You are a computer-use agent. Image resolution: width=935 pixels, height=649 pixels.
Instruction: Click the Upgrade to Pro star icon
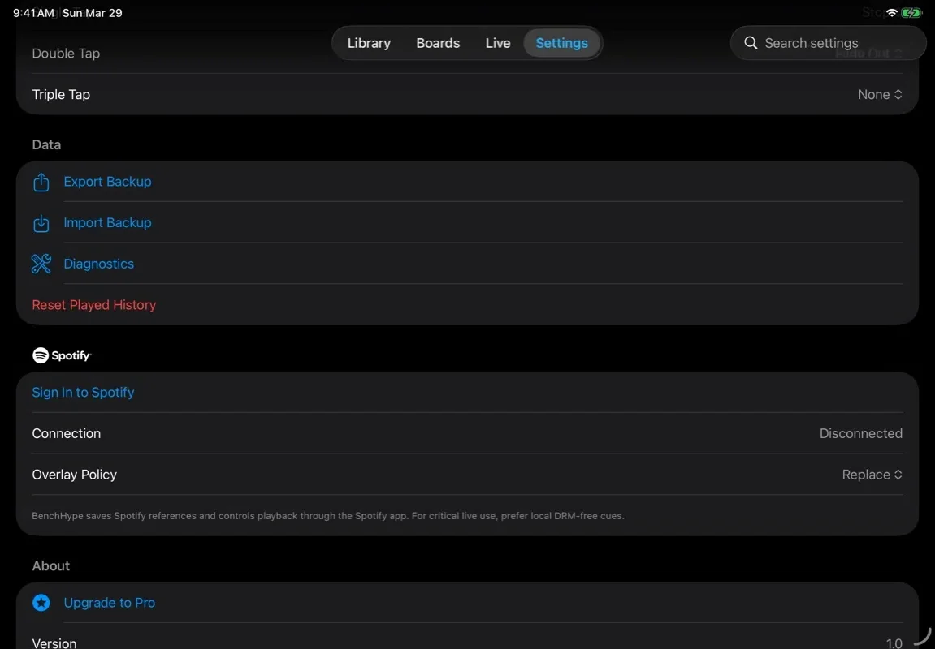coord(41,603)
